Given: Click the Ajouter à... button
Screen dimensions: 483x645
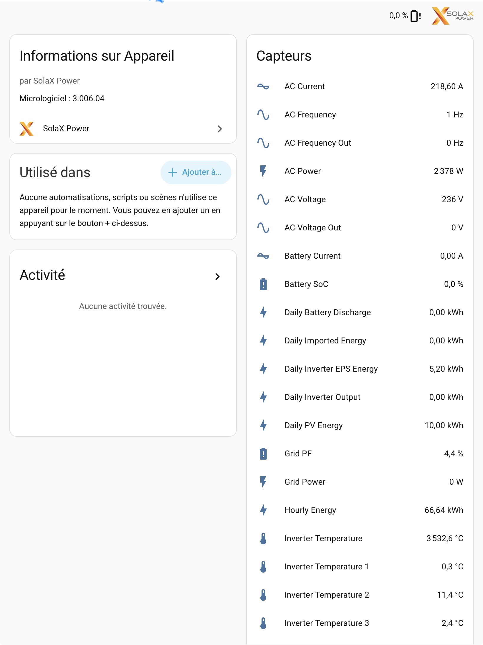Looking at the screenshot, I should pos(196,172).
